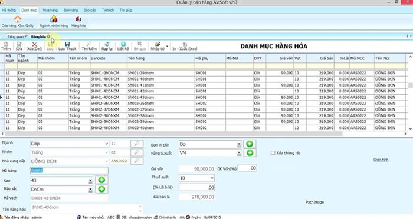Click scroll down arrow of table
The image size is (413, 219).
click(x=411, y=128)
